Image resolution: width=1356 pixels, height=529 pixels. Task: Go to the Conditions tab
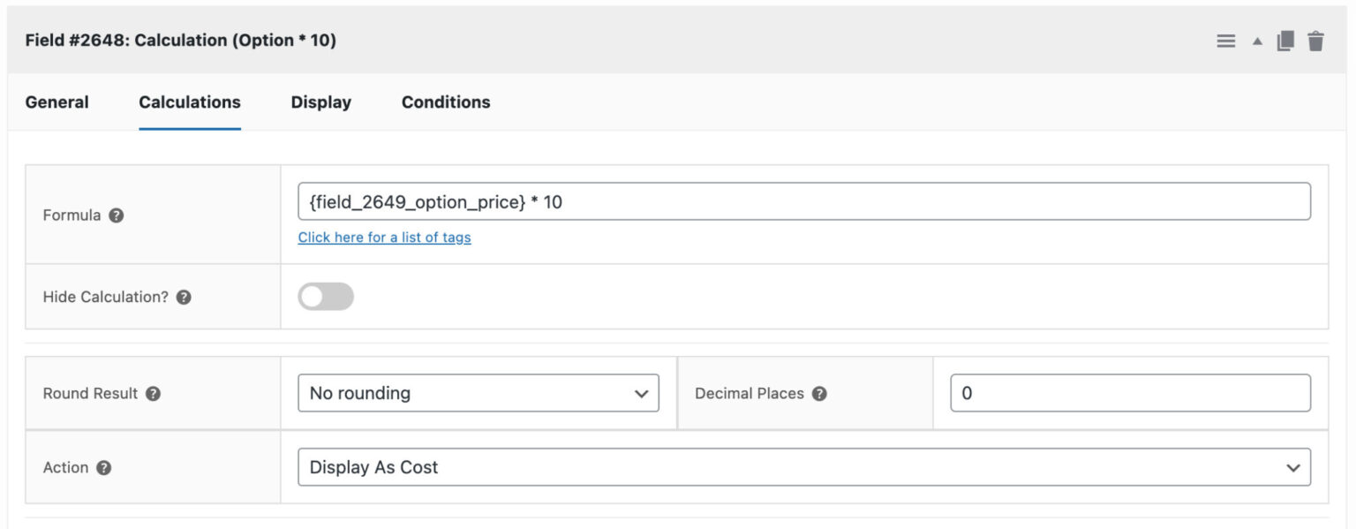446,102
